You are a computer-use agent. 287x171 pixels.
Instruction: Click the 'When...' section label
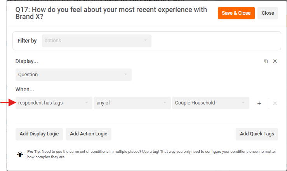[x=25, y=89]
